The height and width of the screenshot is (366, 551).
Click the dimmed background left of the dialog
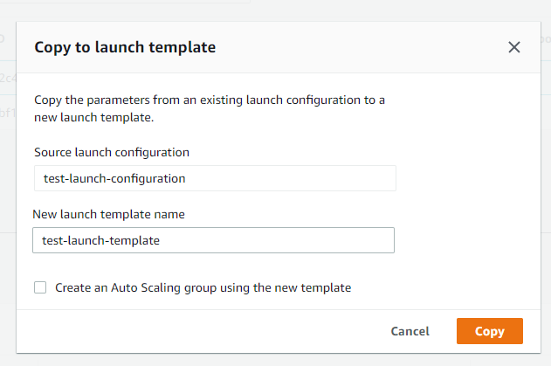pyautogui.click(x=8, y=175)
